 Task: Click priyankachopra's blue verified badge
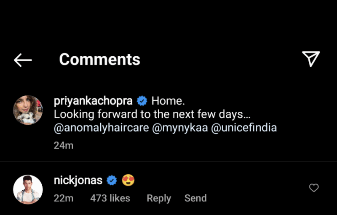pos(142,101)
